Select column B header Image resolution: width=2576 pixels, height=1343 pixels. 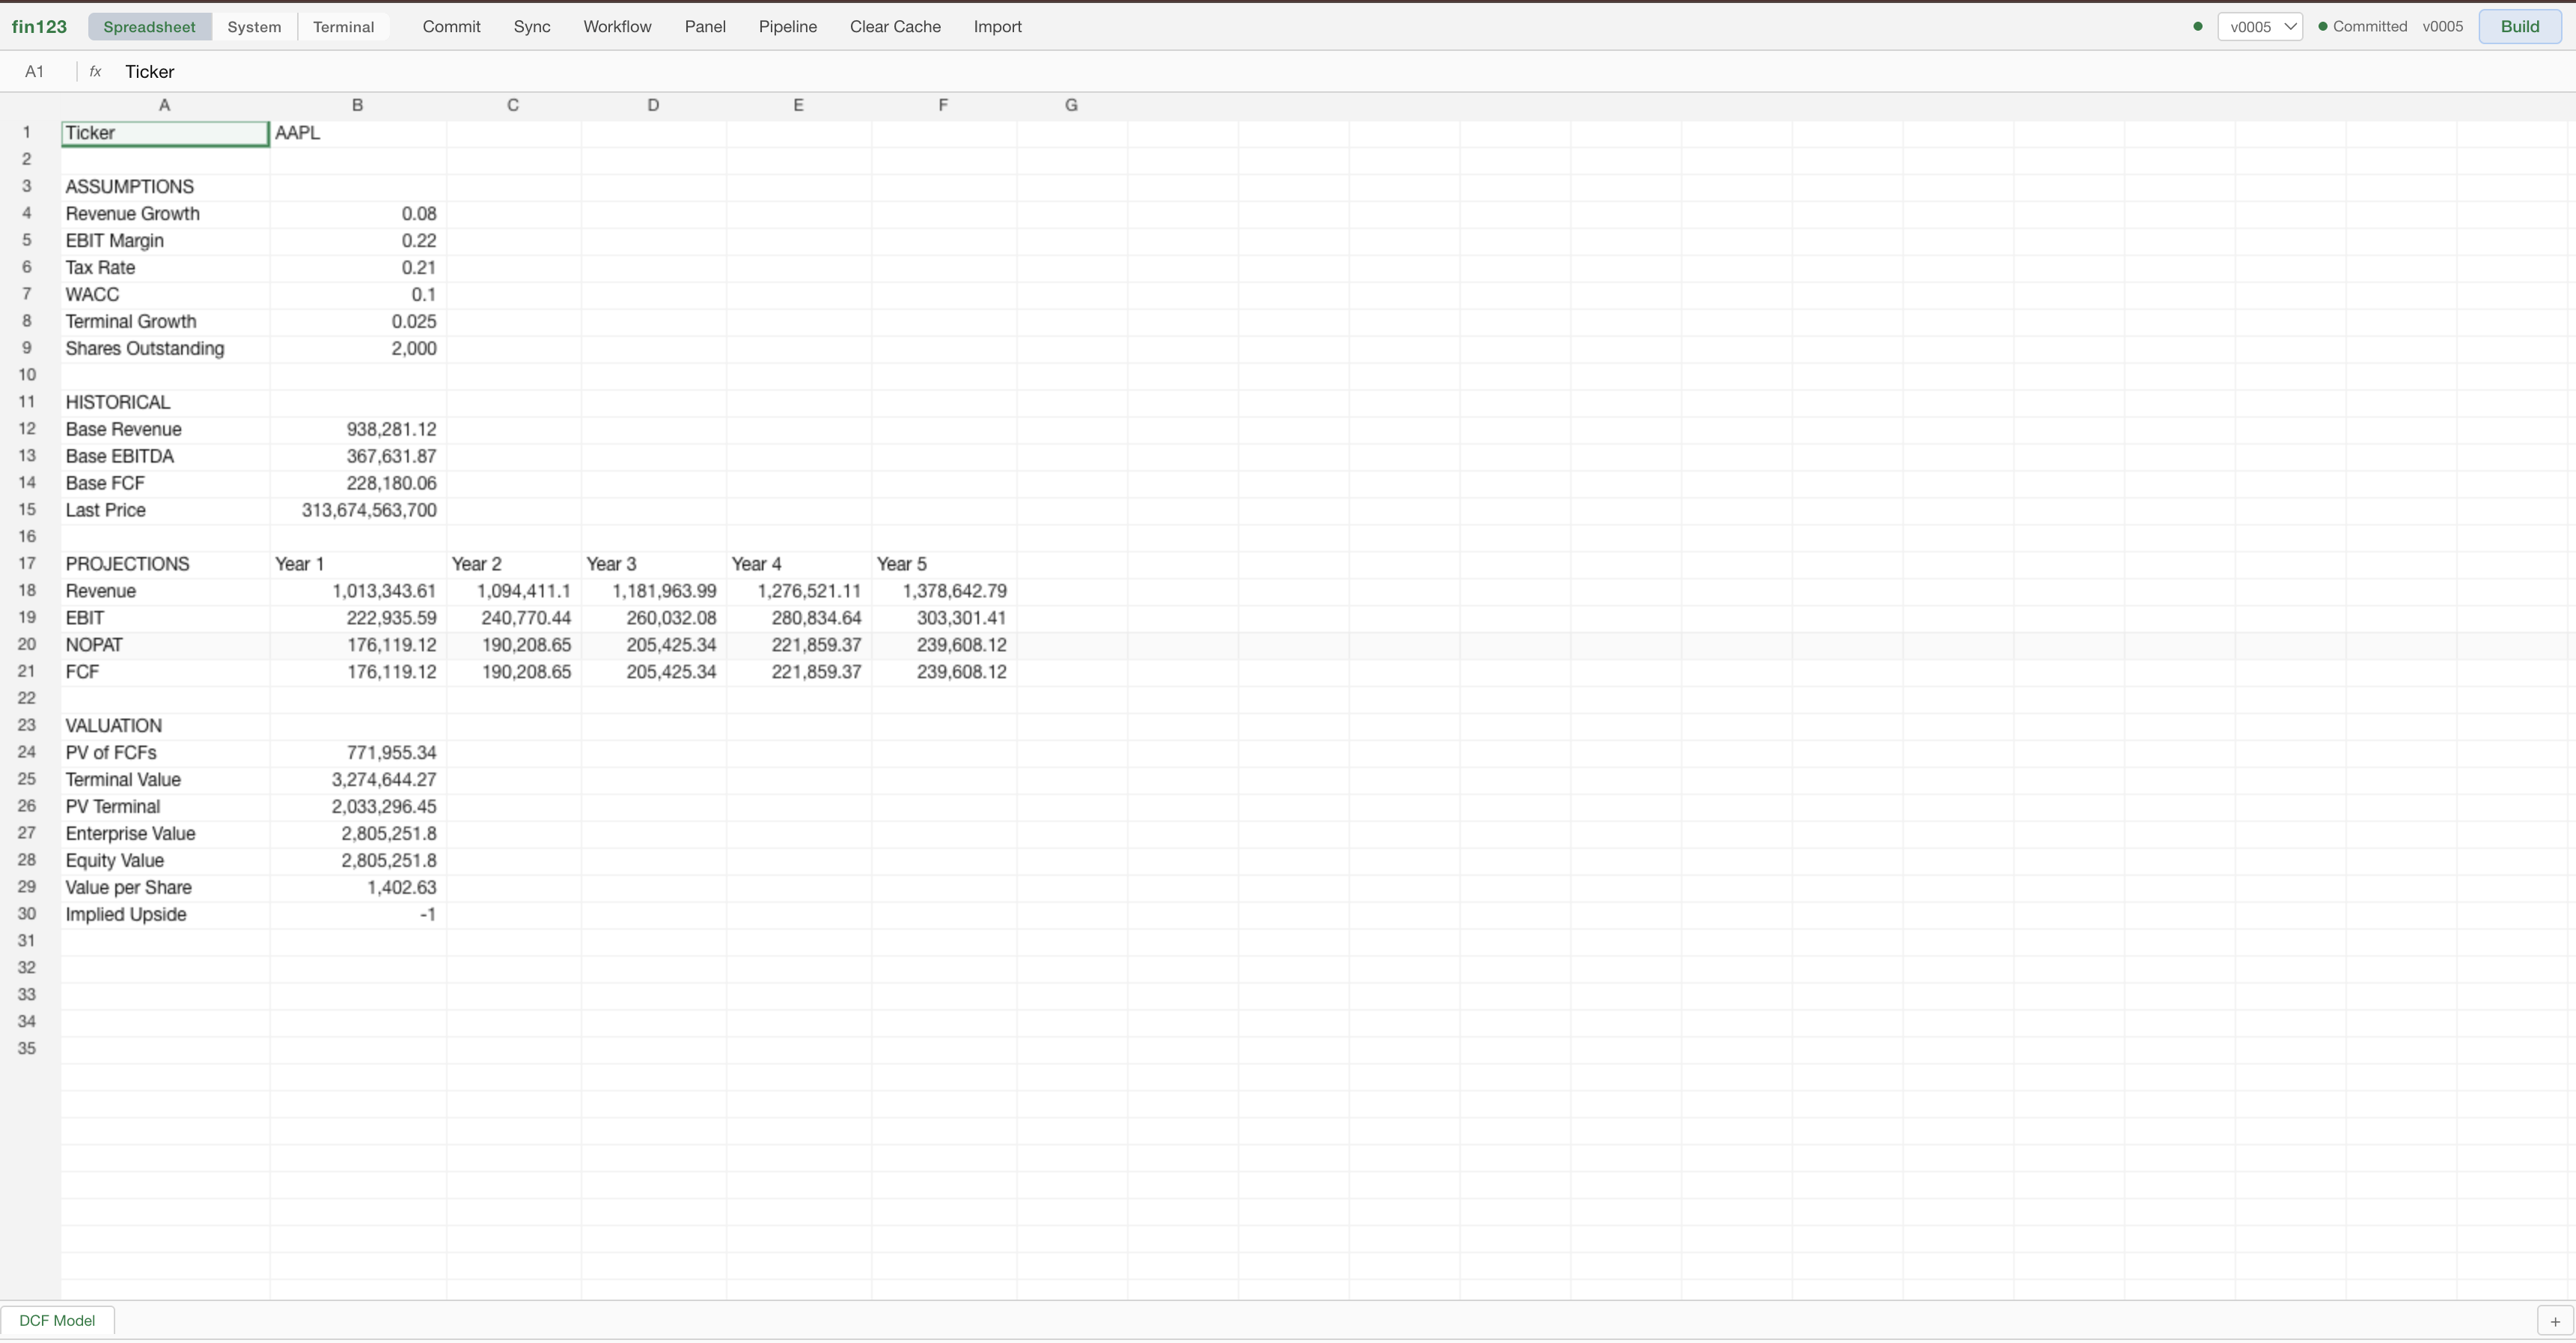pos(357,104)
